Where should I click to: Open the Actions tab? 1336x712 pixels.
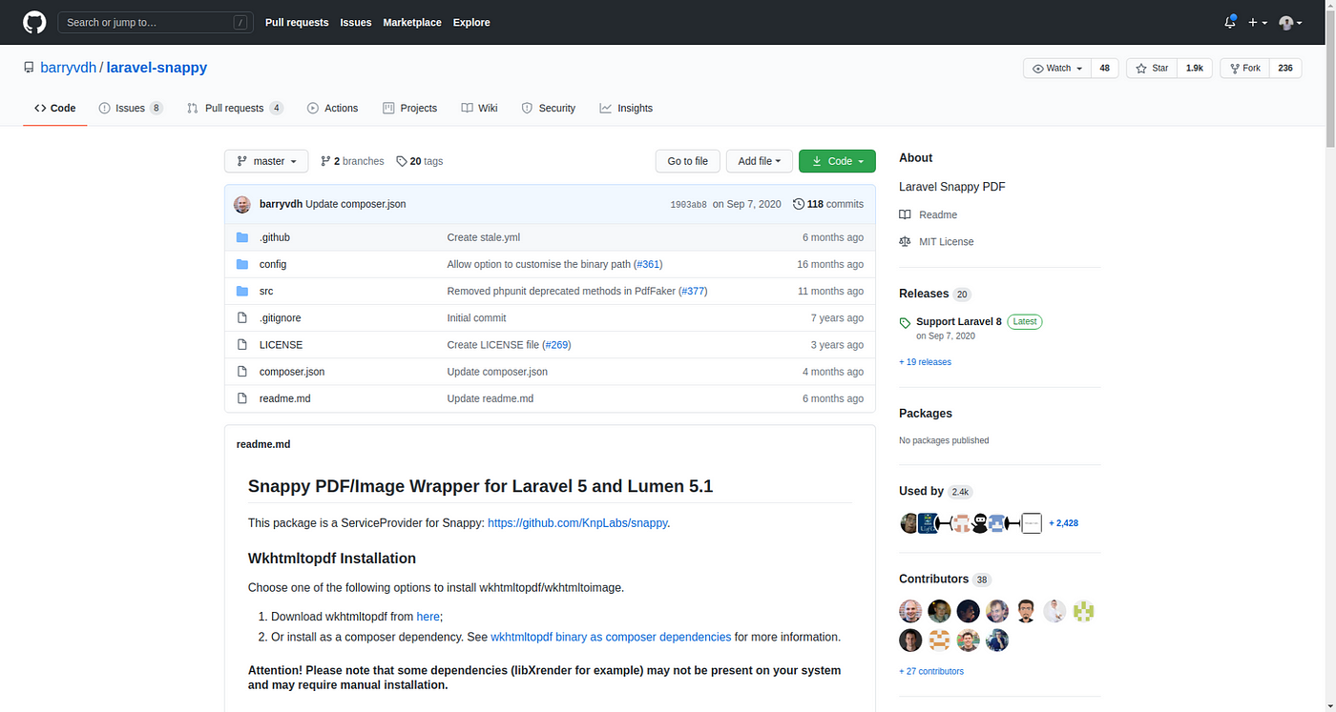pos(332,108)
